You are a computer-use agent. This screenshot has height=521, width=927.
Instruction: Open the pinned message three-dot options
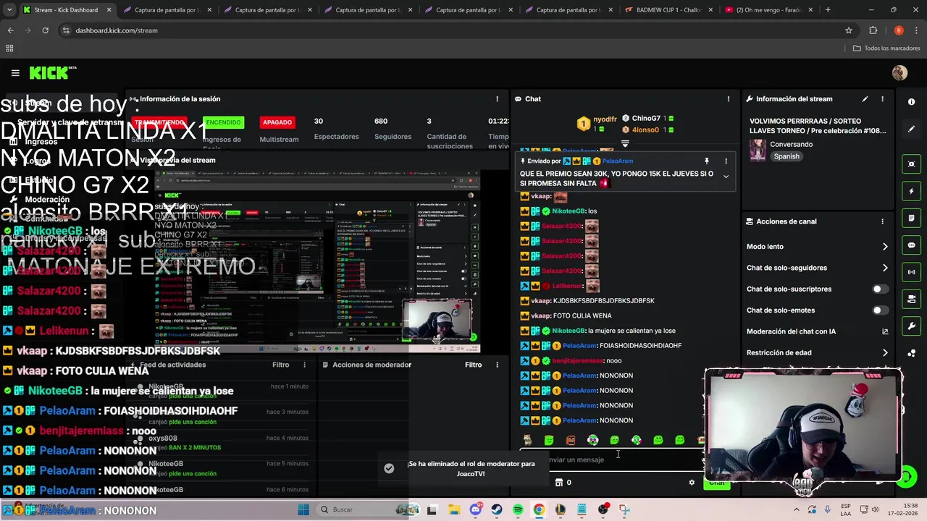[726, 161]
